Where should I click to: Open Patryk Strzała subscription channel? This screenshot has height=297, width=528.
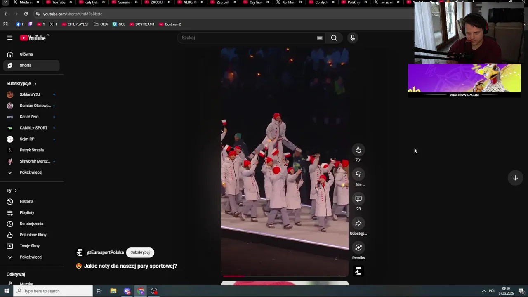(31, 150)
